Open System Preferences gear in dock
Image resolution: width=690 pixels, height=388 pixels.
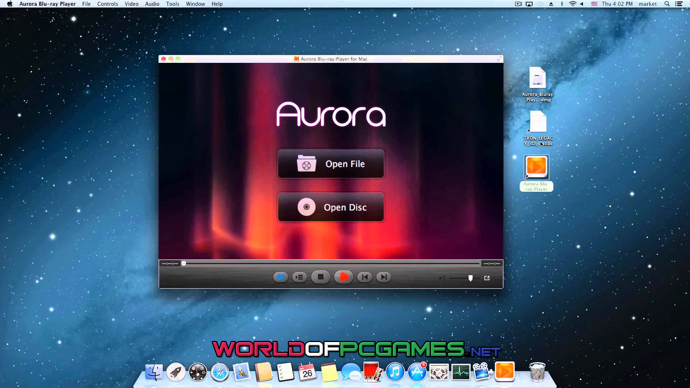pos(439,372)
